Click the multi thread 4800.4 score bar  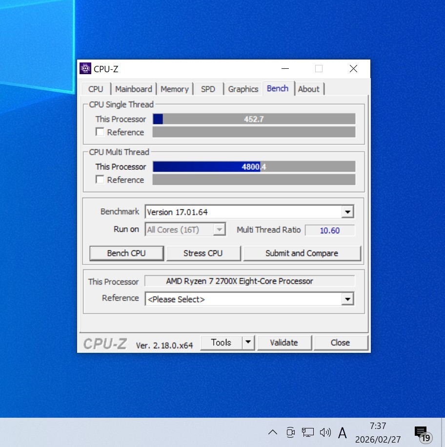point(254,166)
